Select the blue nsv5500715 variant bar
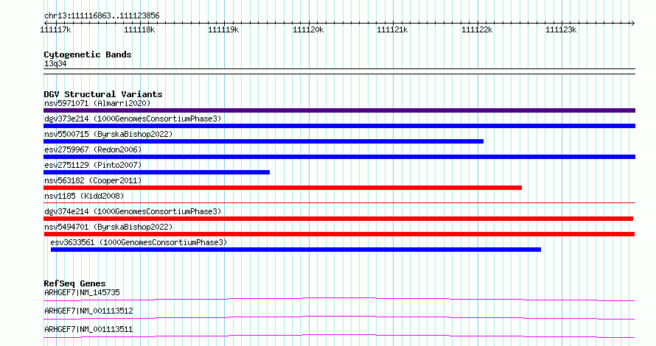656x346 pixels. [264, 141]
